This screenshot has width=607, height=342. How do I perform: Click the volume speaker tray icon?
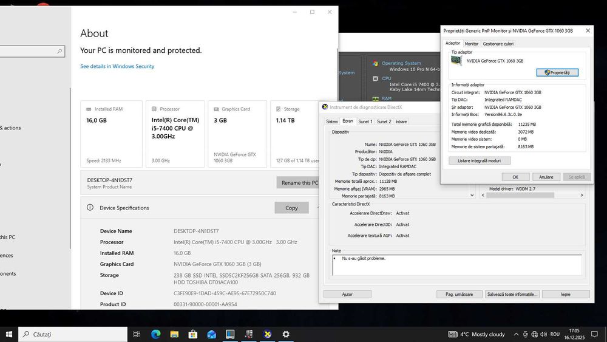[x=543, y=334]
